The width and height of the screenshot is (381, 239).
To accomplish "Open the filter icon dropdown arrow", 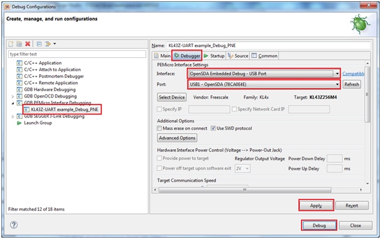I will (55, 44).
